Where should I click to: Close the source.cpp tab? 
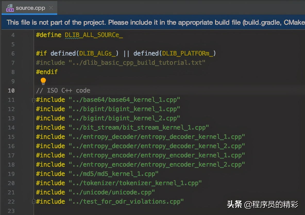click(x=51, y=8)
